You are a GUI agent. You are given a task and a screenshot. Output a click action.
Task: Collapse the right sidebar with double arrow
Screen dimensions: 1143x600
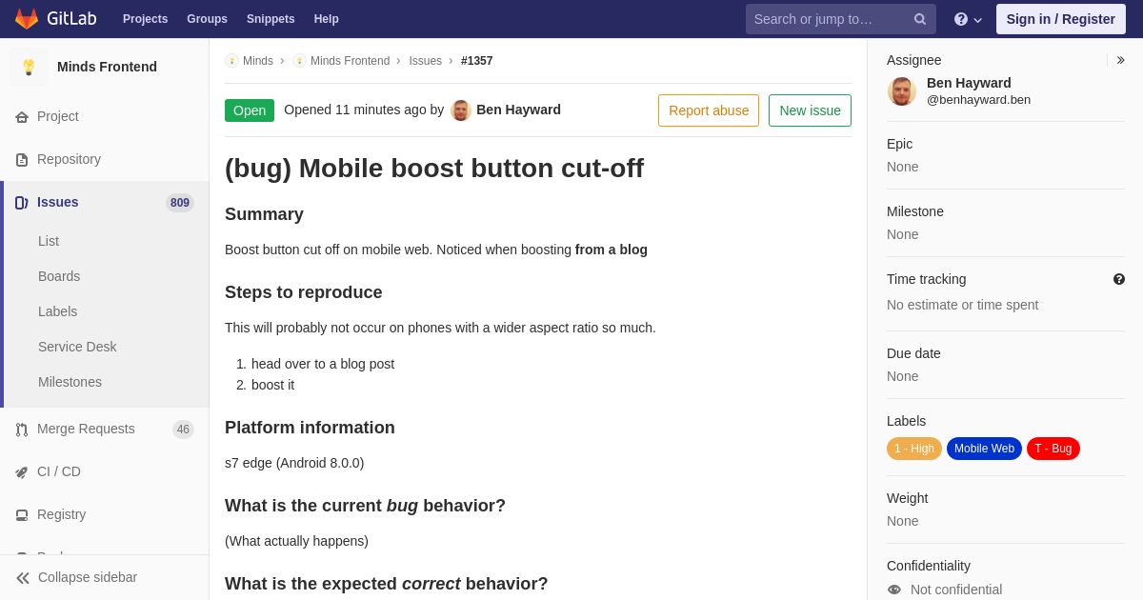click(1120, 60)
